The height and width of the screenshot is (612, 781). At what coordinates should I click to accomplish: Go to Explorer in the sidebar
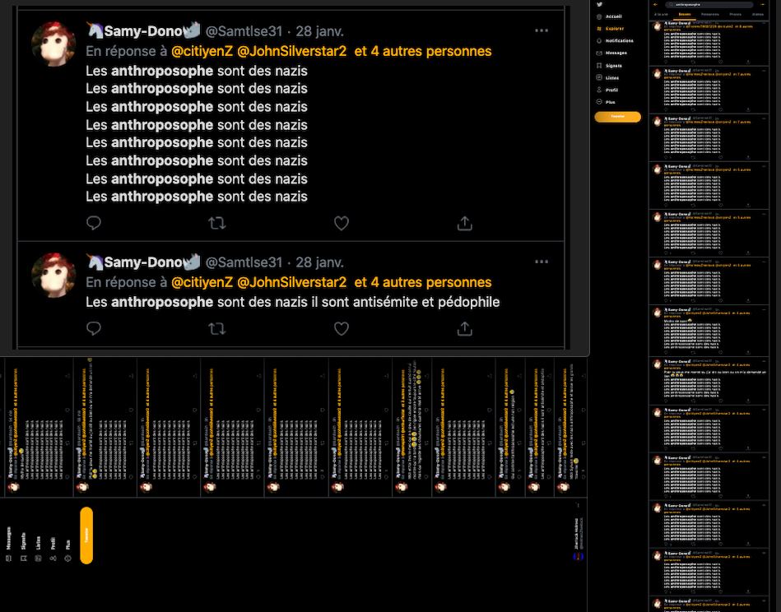[614, 29]
